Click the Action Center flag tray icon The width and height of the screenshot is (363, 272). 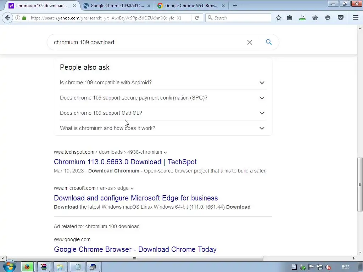click(311, 267)
